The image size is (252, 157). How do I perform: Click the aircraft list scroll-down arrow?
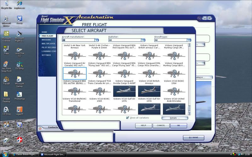189,113
